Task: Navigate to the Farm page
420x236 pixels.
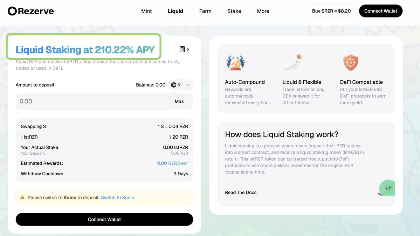Action: coord(205,11)
